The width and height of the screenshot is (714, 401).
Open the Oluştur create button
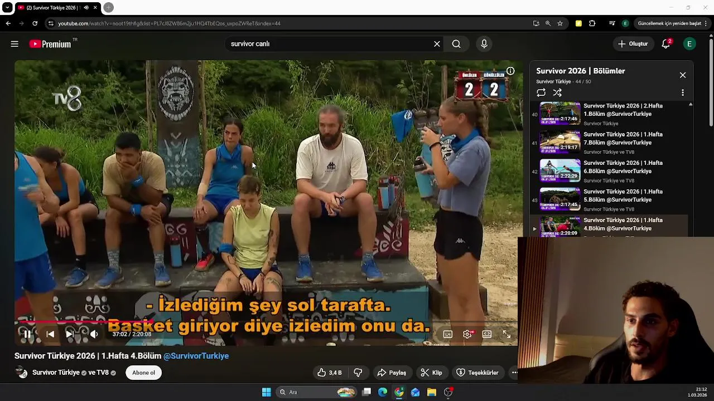coord(633,44)
